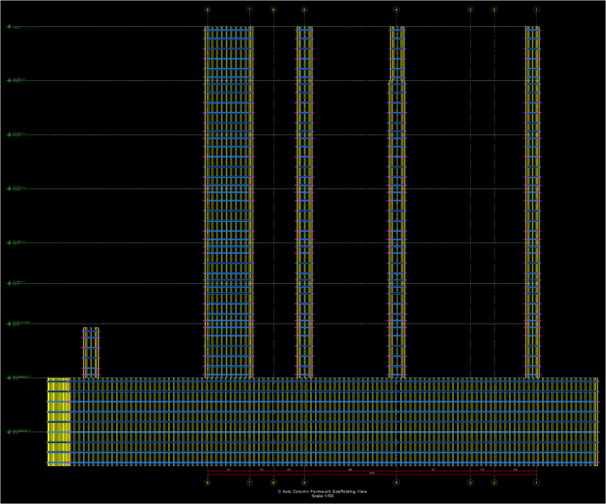Click the Scale 1/50 text label

click(x=322, y=496)
